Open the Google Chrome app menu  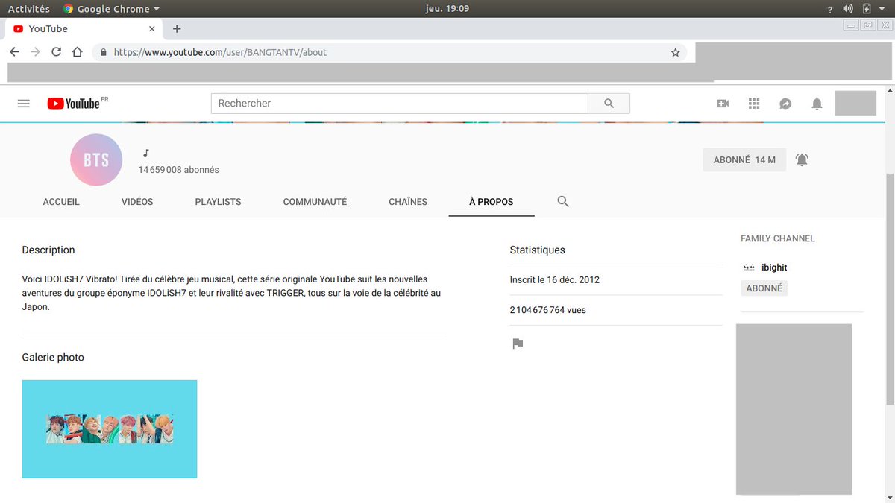coord(111,9)
